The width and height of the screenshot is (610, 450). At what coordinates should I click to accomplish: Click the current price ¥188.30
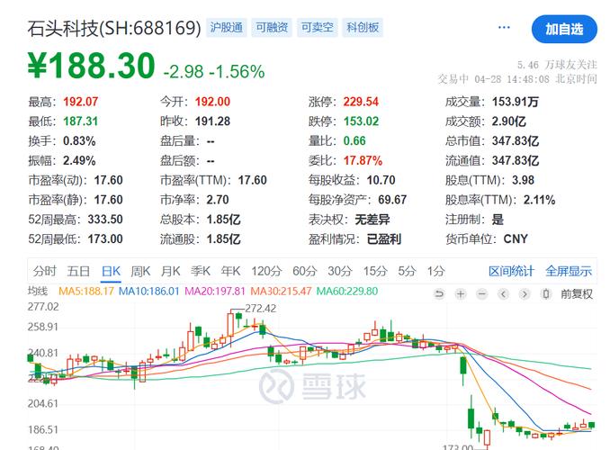click(x=92, y=66)
